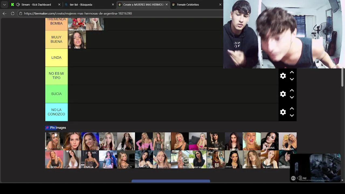Close the Create a MUJERES tab
Screen dimensions: 345x194
(167, 5)
